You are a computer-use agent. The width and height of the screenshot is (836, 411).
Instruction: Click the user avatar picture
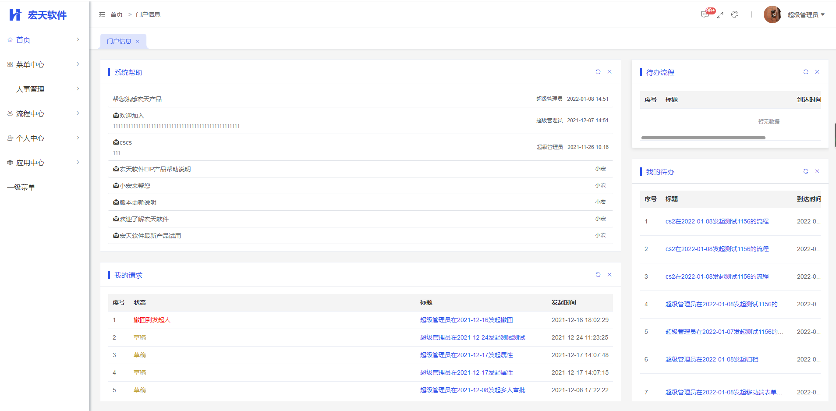pos(772,14)
